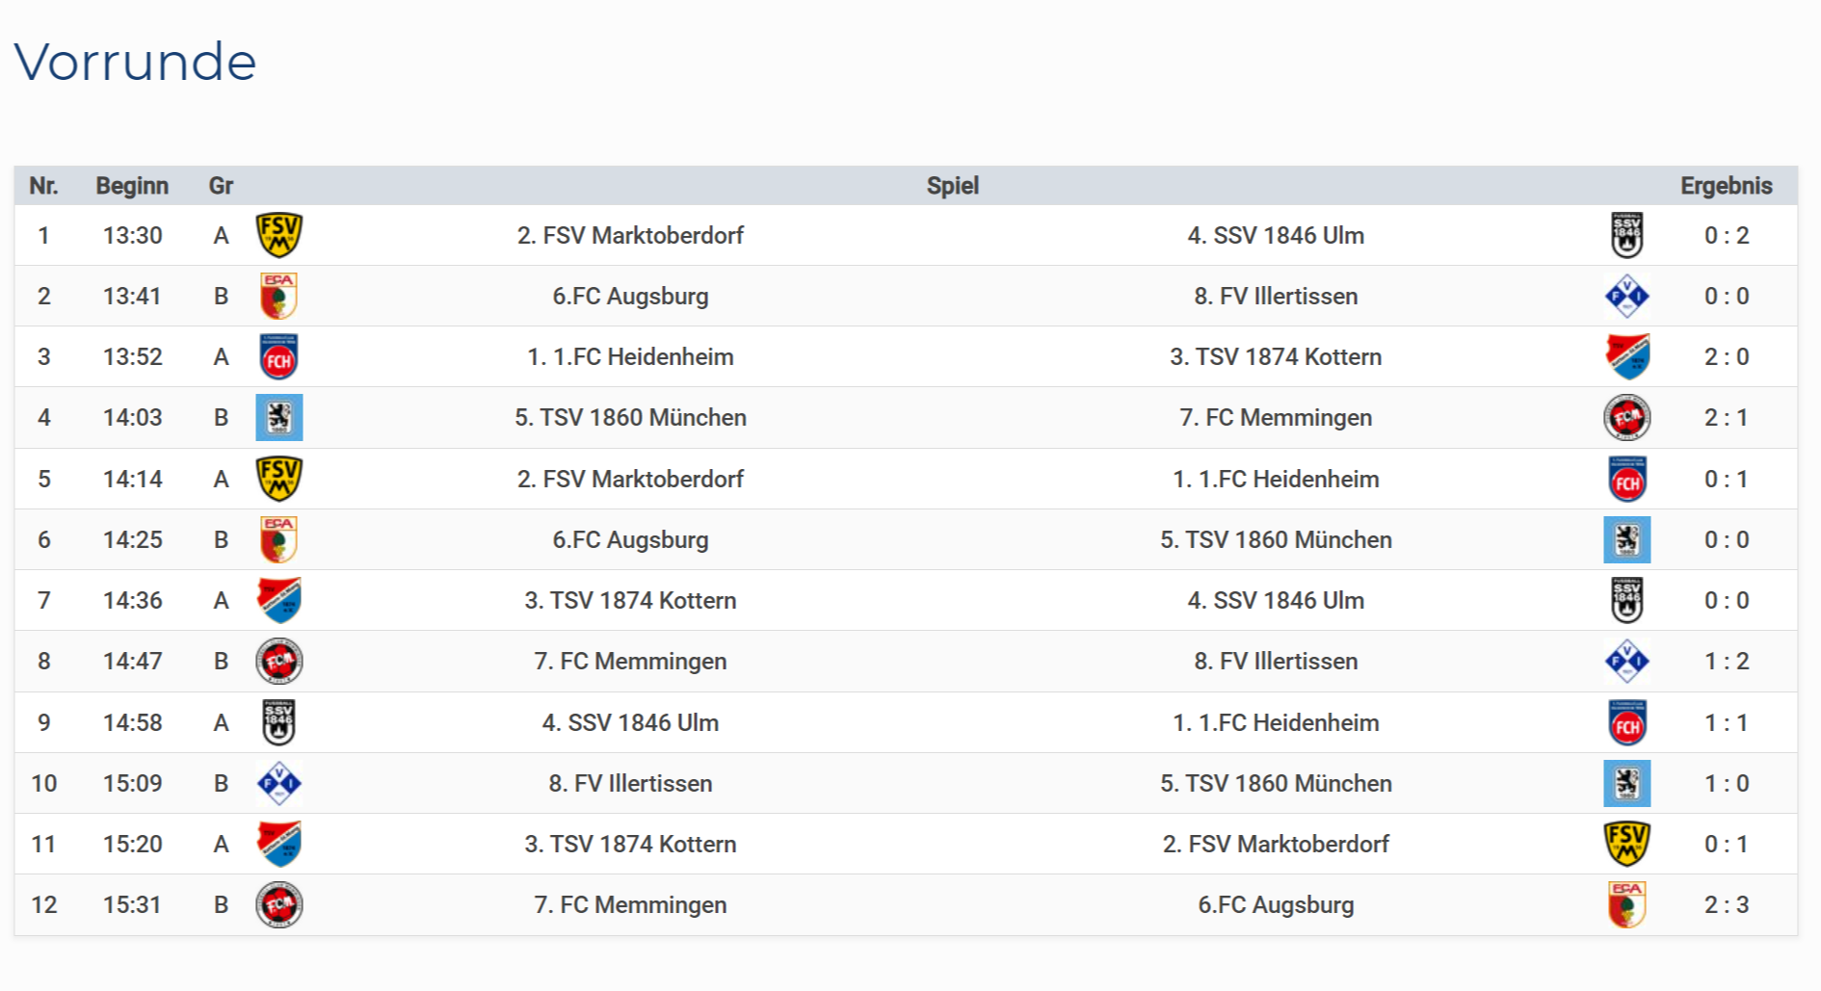Click FV Illertissen crest in match 10

coord(278,783)
